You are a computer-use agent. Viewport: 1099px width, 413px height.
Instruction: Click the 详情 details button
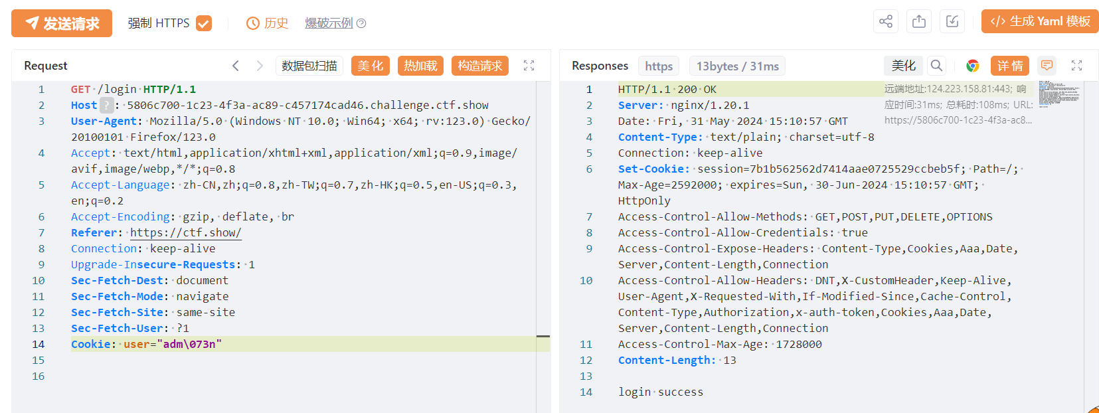click(1010, 66)
